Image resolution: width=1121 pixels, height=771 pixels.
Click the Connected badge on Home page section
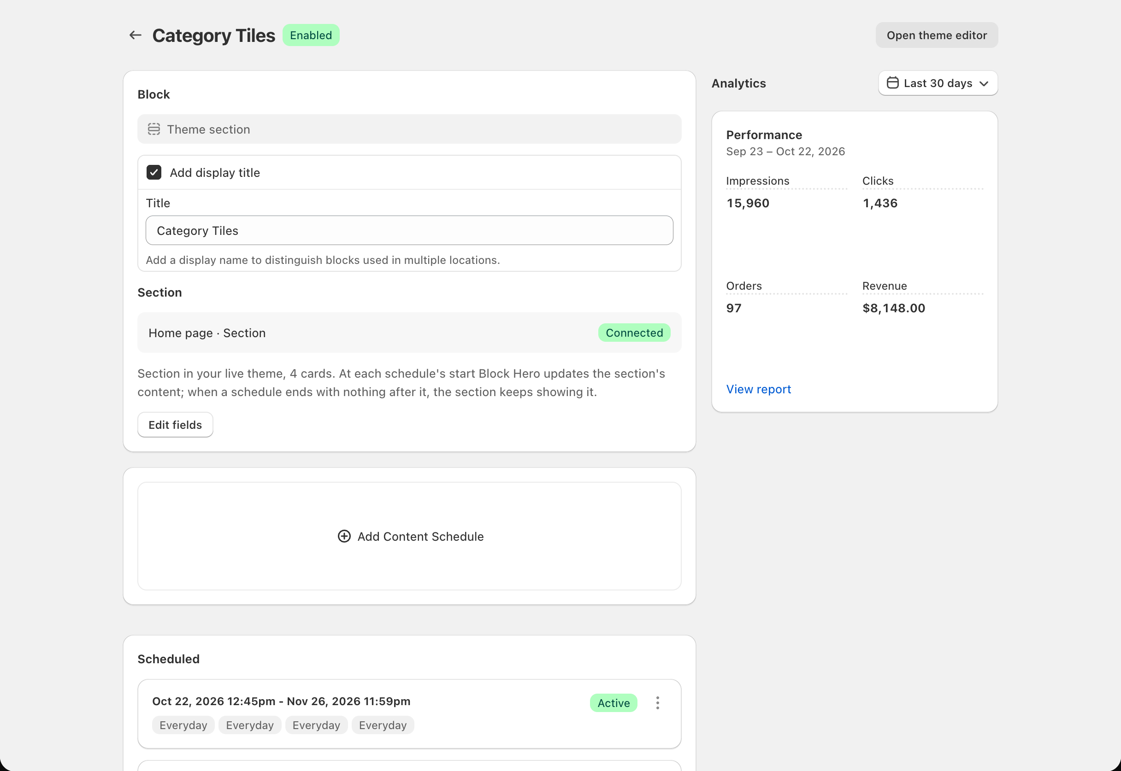634,333
